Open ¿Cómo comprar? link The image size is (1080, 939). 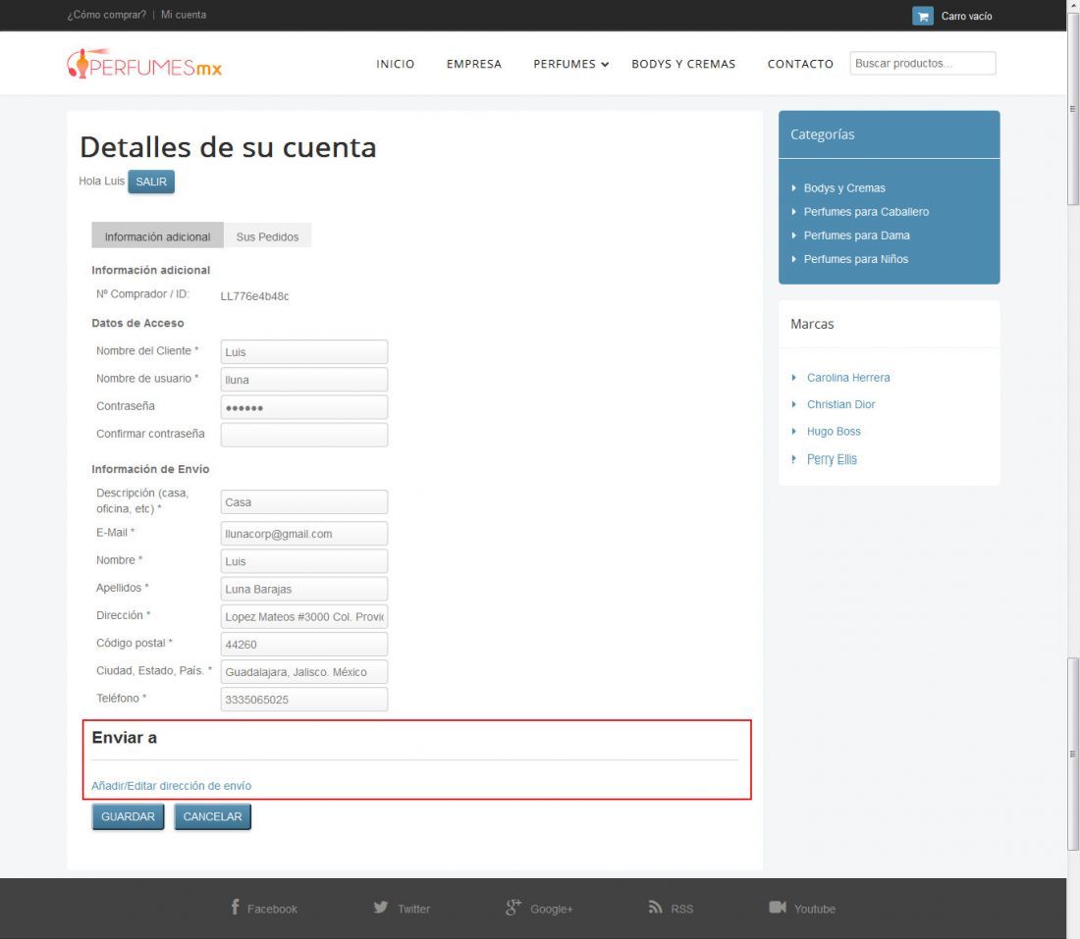[x=107, y=15]
